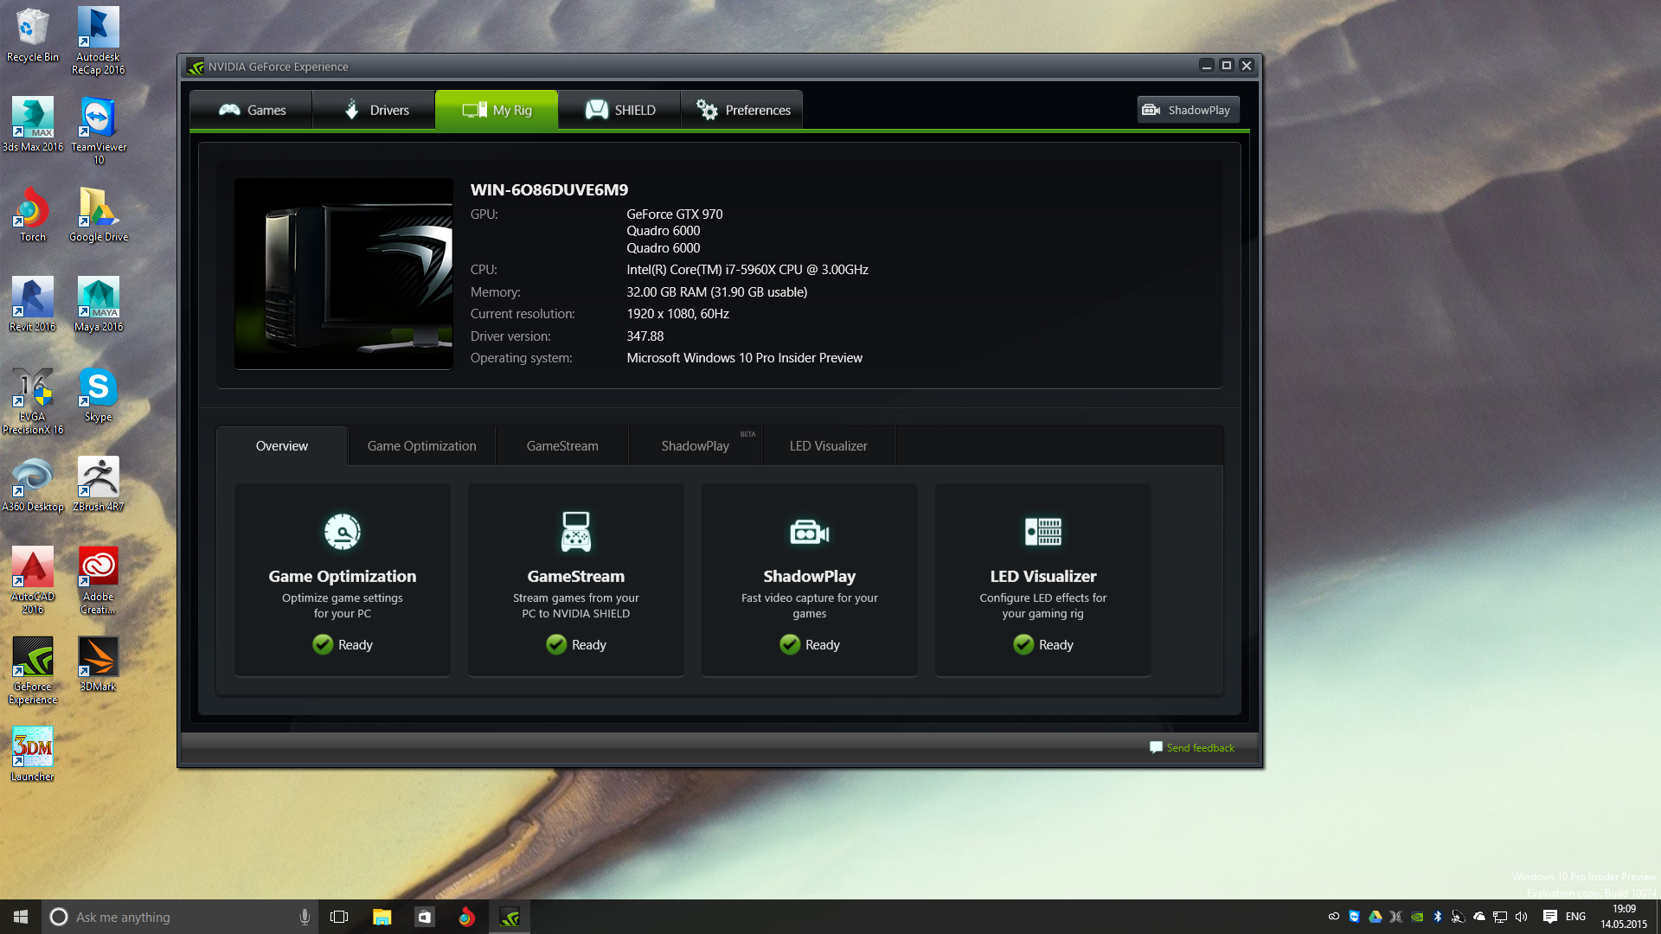The height and width of the screenshot is (934, 1661).
Task: Click the Send feedback link
Action: pyautogui.click(x=1199, y=748)
